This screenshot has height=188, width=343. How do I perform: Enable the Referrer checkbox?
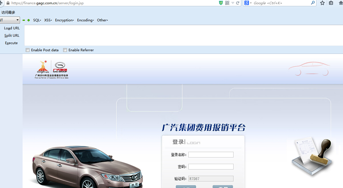65,50
